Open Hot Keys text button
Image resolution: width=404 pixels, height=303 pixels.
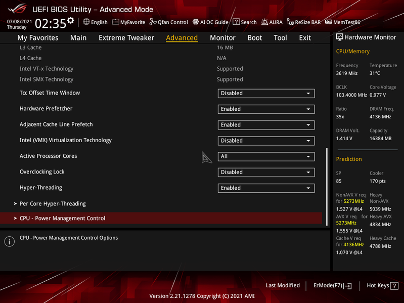[x=378, y=285]
